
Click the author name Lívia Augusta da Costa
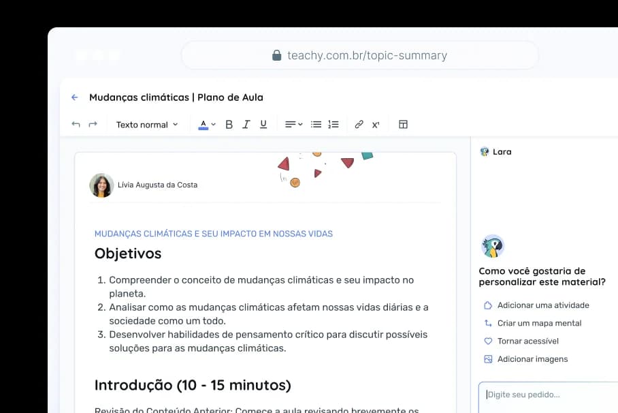pyautogui.click(x=158, y=185)
